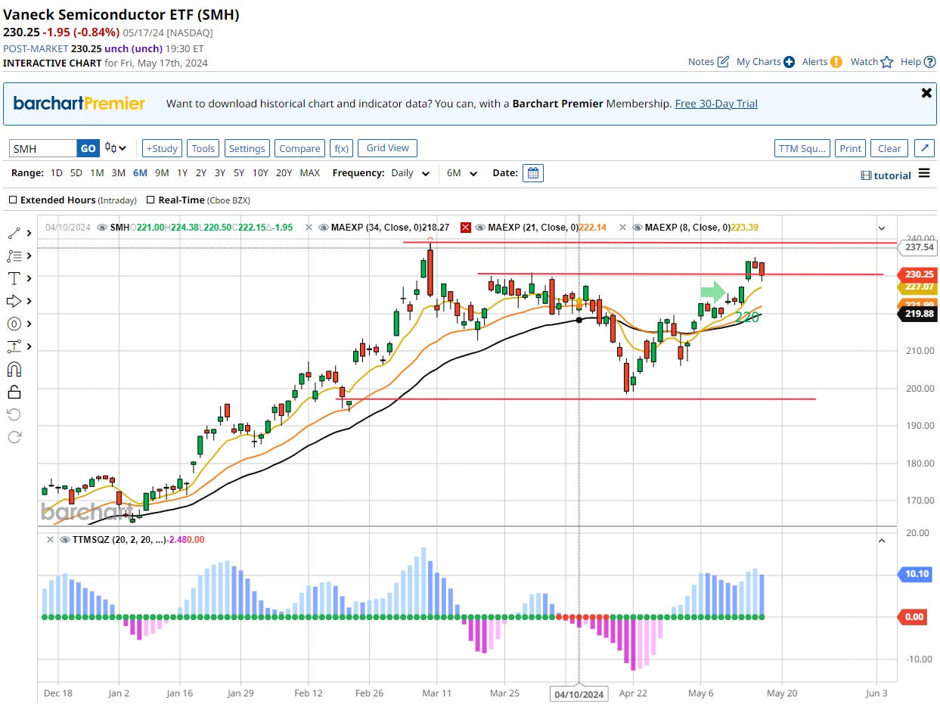Select the Fibonacci levels drawing tool
Viewport: 940px width, 710px height.
tap(14, 256)
